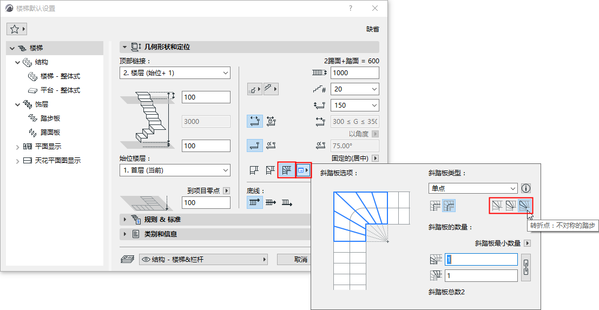This screenshot has width=599, height=310.
Task: Click the 取消 button
Action: pos(294,260)
